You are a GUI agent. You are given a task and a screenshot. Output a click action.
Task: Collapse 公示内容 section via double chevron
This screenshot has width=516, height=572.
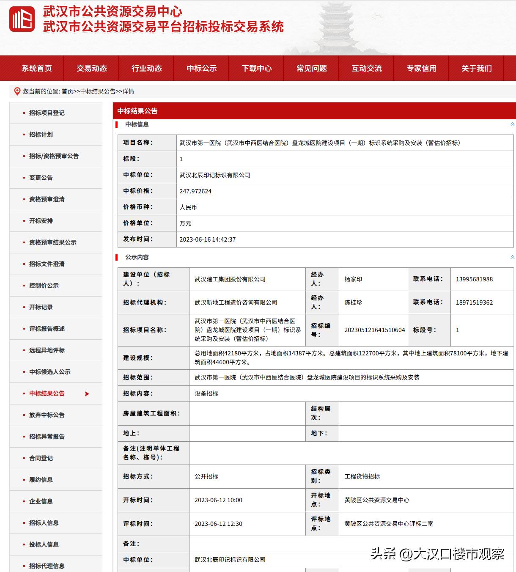512,256
